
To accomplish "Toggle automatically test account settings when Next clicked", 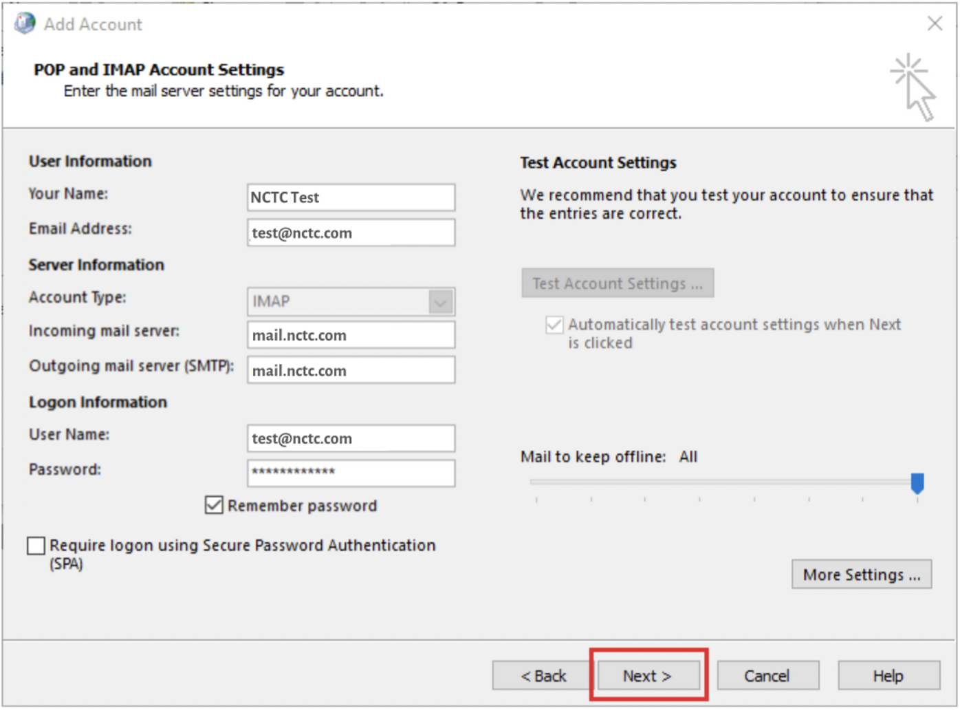I will 554,325.
